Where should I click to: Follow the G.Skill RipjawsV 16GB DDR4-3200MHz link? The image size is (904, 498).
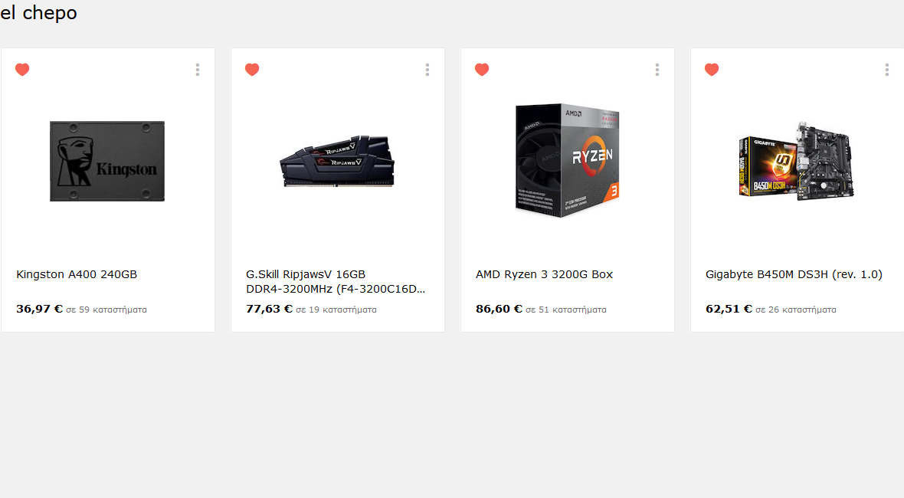pyautogui.click(x=336, y=282)
